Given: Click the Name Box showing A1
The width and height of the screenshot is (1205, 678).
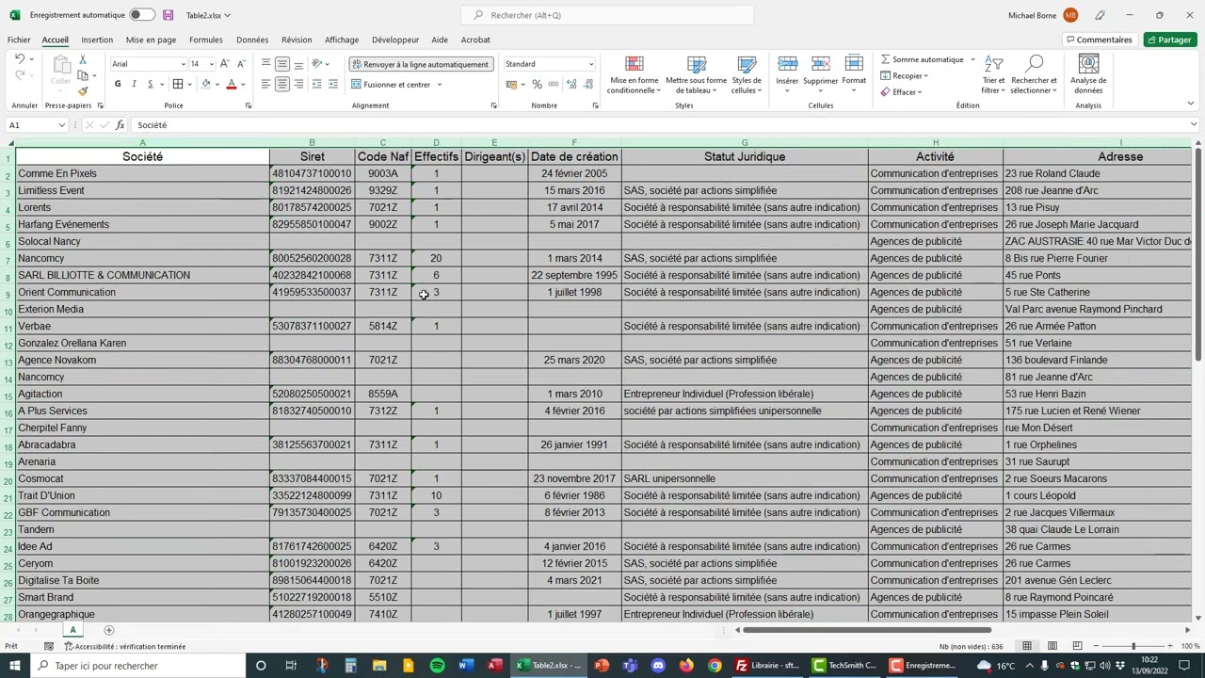Looking at the screenshot, I should (x=37, y=125).
